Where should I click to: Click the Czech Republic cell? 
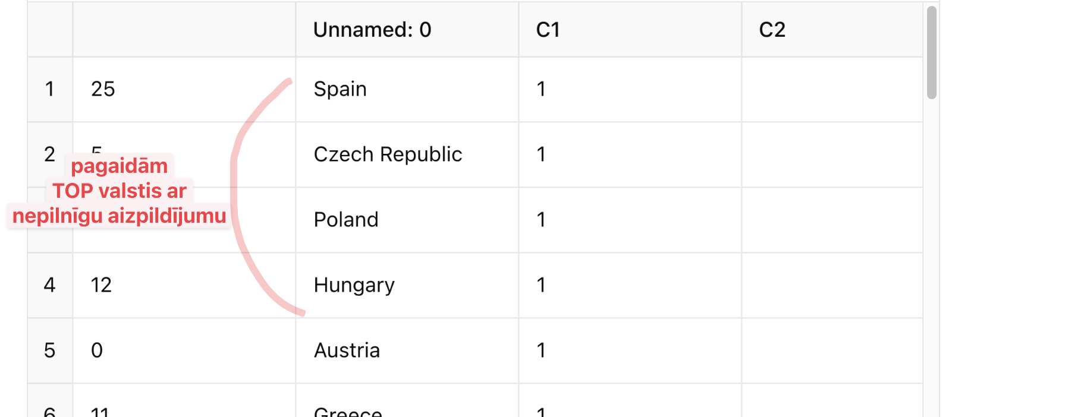coord(407,155)
